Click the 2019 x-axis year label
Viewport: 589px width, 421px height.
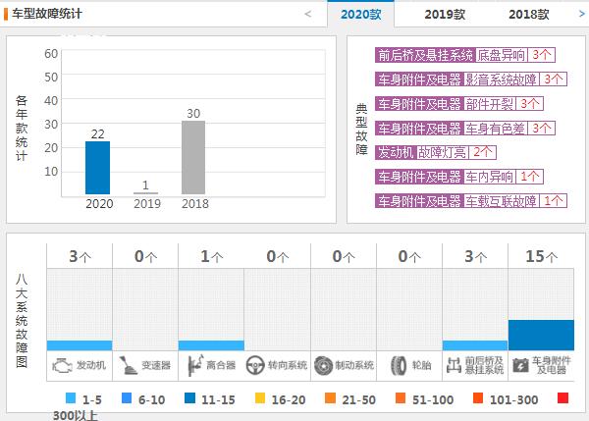[147, 204]
